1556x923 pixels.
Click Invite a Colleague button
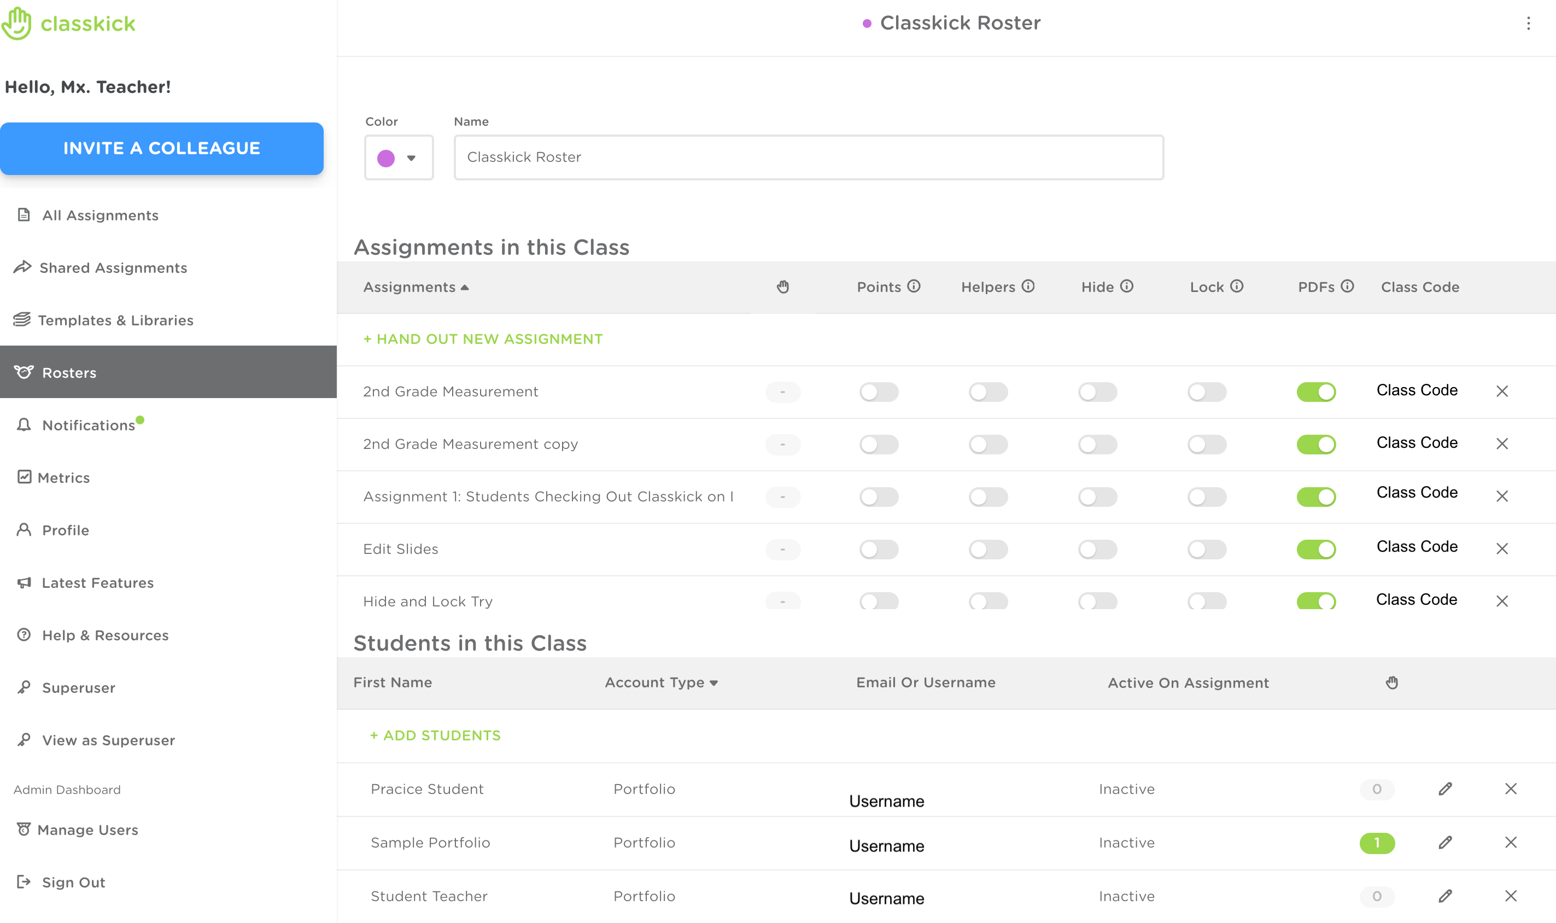(162, 148)
